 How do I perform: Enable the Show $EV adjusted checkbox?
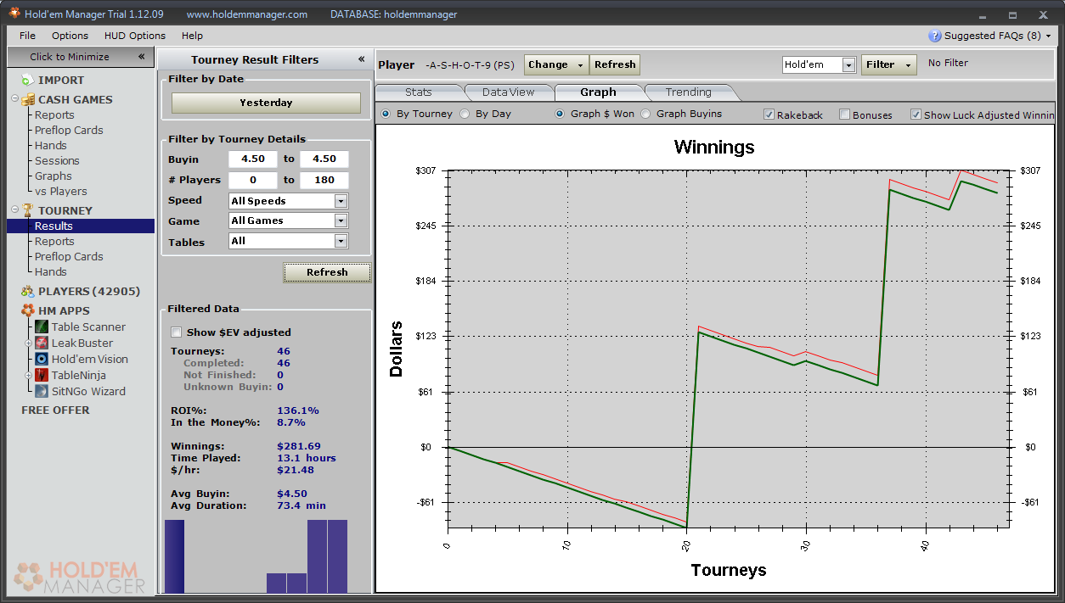[177, 332]
